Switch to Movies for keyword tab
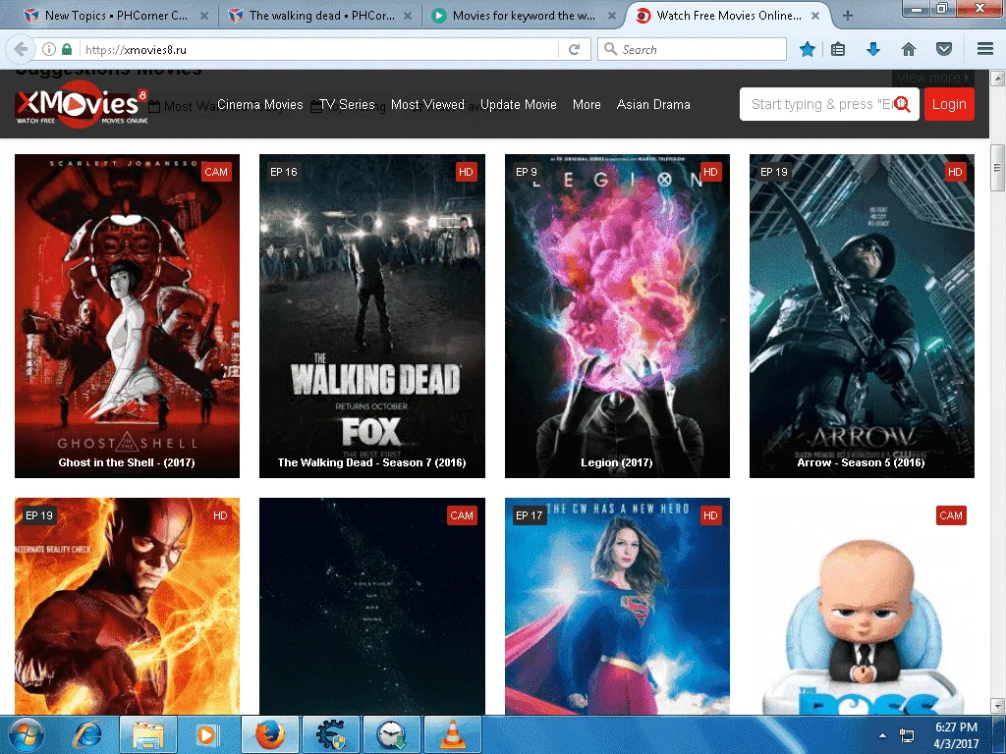The height and width of the screenshot is (754, 1006). click(x=523, y=16)
